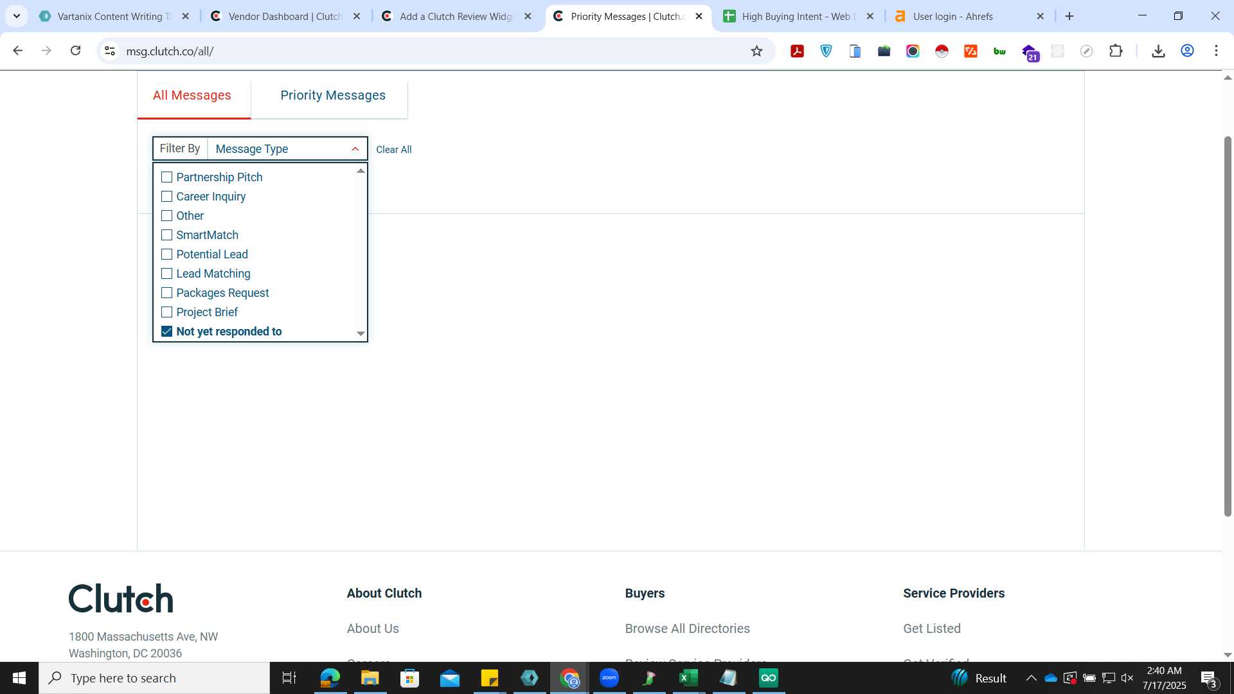The width and height of the screenshot is (1234, 694).
Task: Enable the SmartMatch filter checkbox
Action: tap(167, 235)
